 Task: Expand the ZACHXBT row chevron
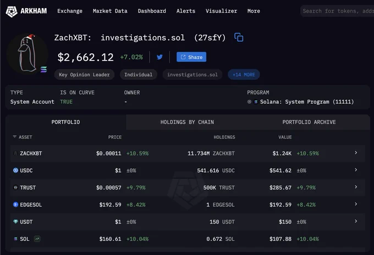click(x=356, y=153)
